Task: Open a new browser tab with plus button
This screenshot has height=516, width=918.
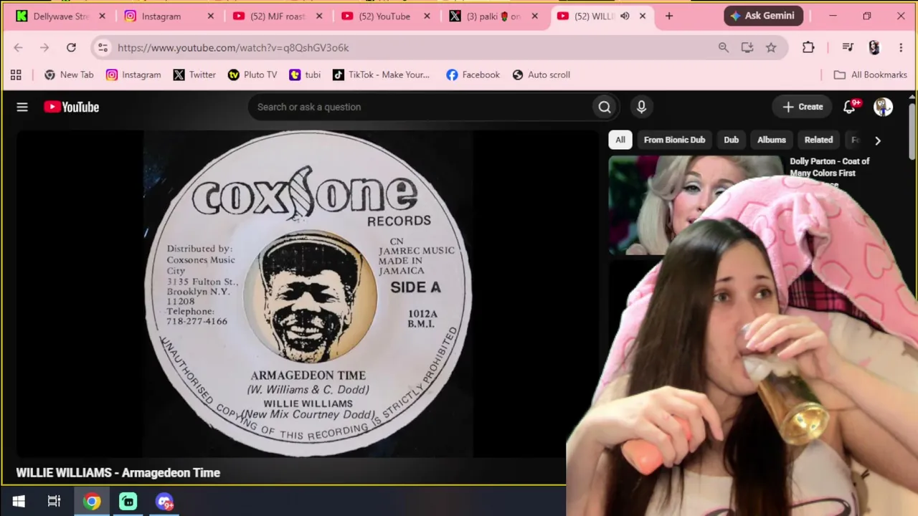Action: 669,16
